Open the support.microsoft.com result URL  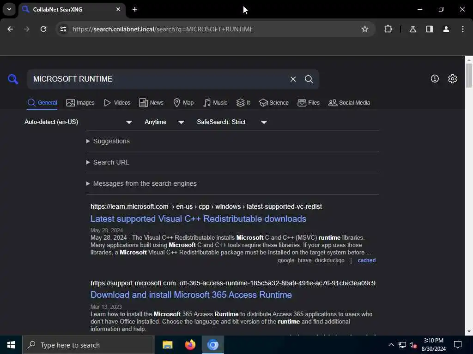(233, 283)
